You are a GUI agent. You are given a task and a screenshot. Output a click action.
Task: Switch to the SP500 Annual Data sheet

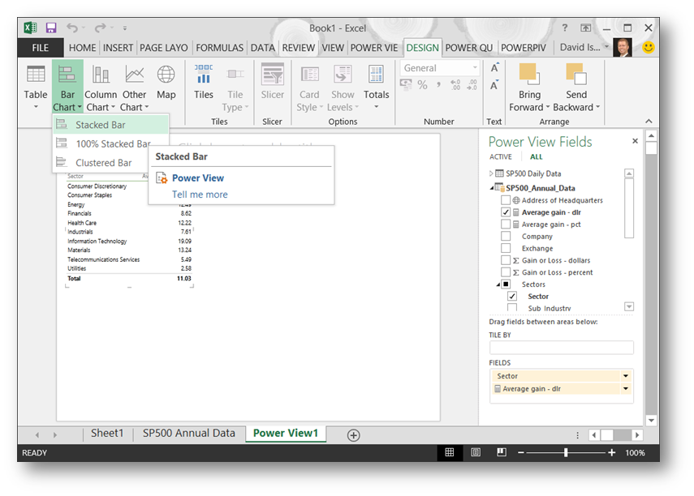click(x=188, y=434)
